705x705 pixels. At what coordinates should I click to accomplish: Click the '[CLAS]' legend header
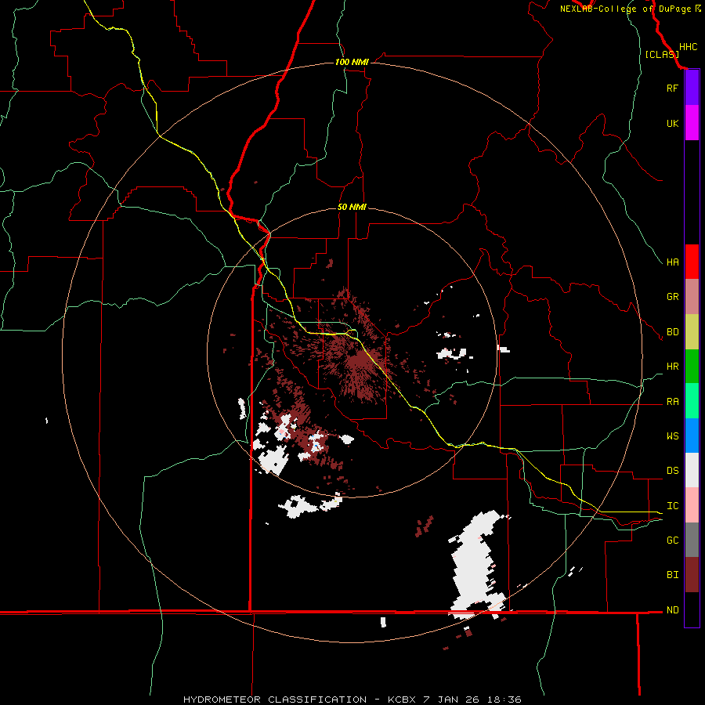click(x=662, y=55)
